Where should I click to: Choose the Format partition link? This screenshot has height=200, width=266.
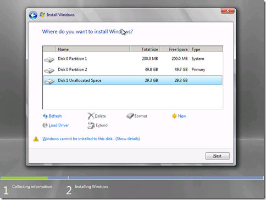tap(141, 116)
